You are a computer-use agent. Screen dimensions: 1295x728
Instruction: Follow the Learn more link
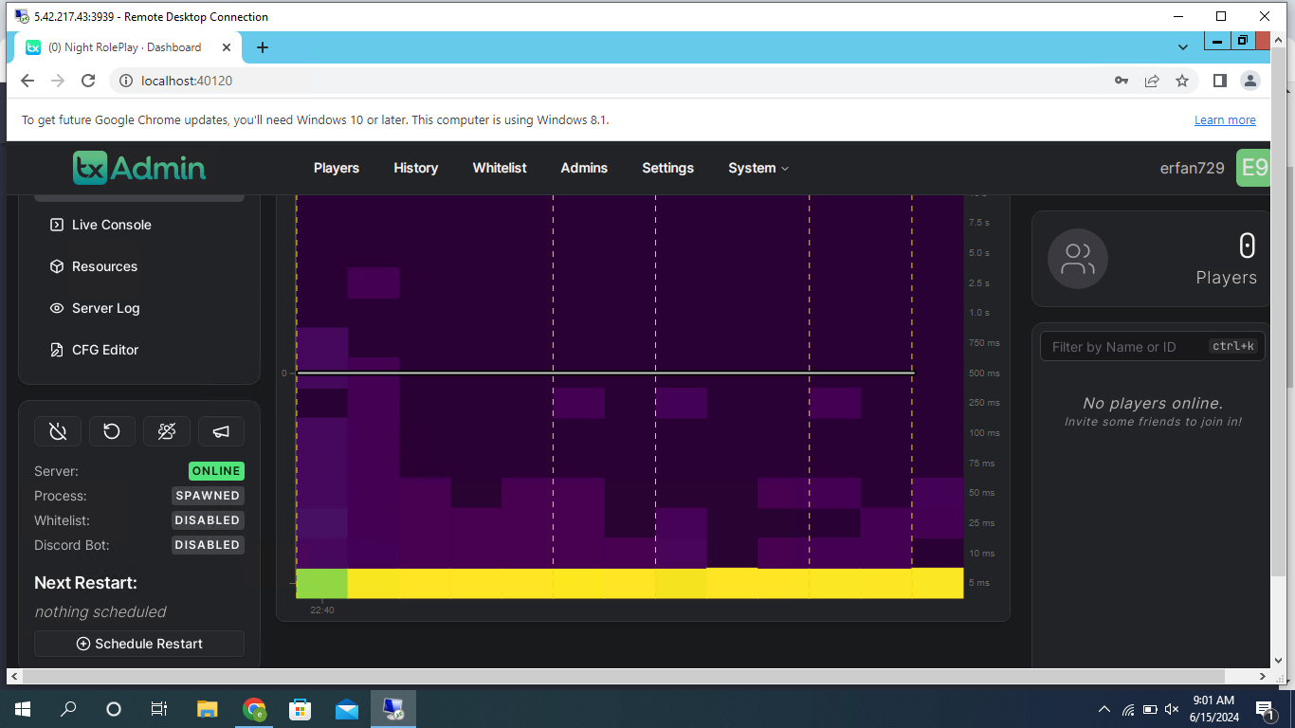(x=1225, y=120)
